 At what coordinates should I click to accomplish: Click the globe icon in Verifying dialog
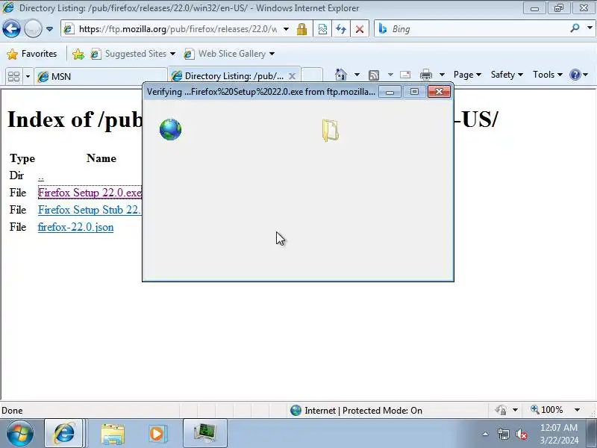pos(171,129)
